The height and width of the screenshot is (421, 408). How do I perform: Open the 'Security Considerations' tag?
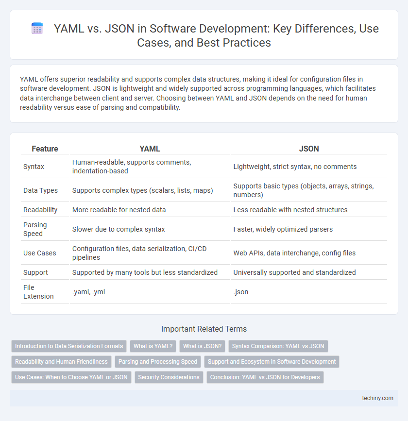pyautogui.click(x=169, y=377)
